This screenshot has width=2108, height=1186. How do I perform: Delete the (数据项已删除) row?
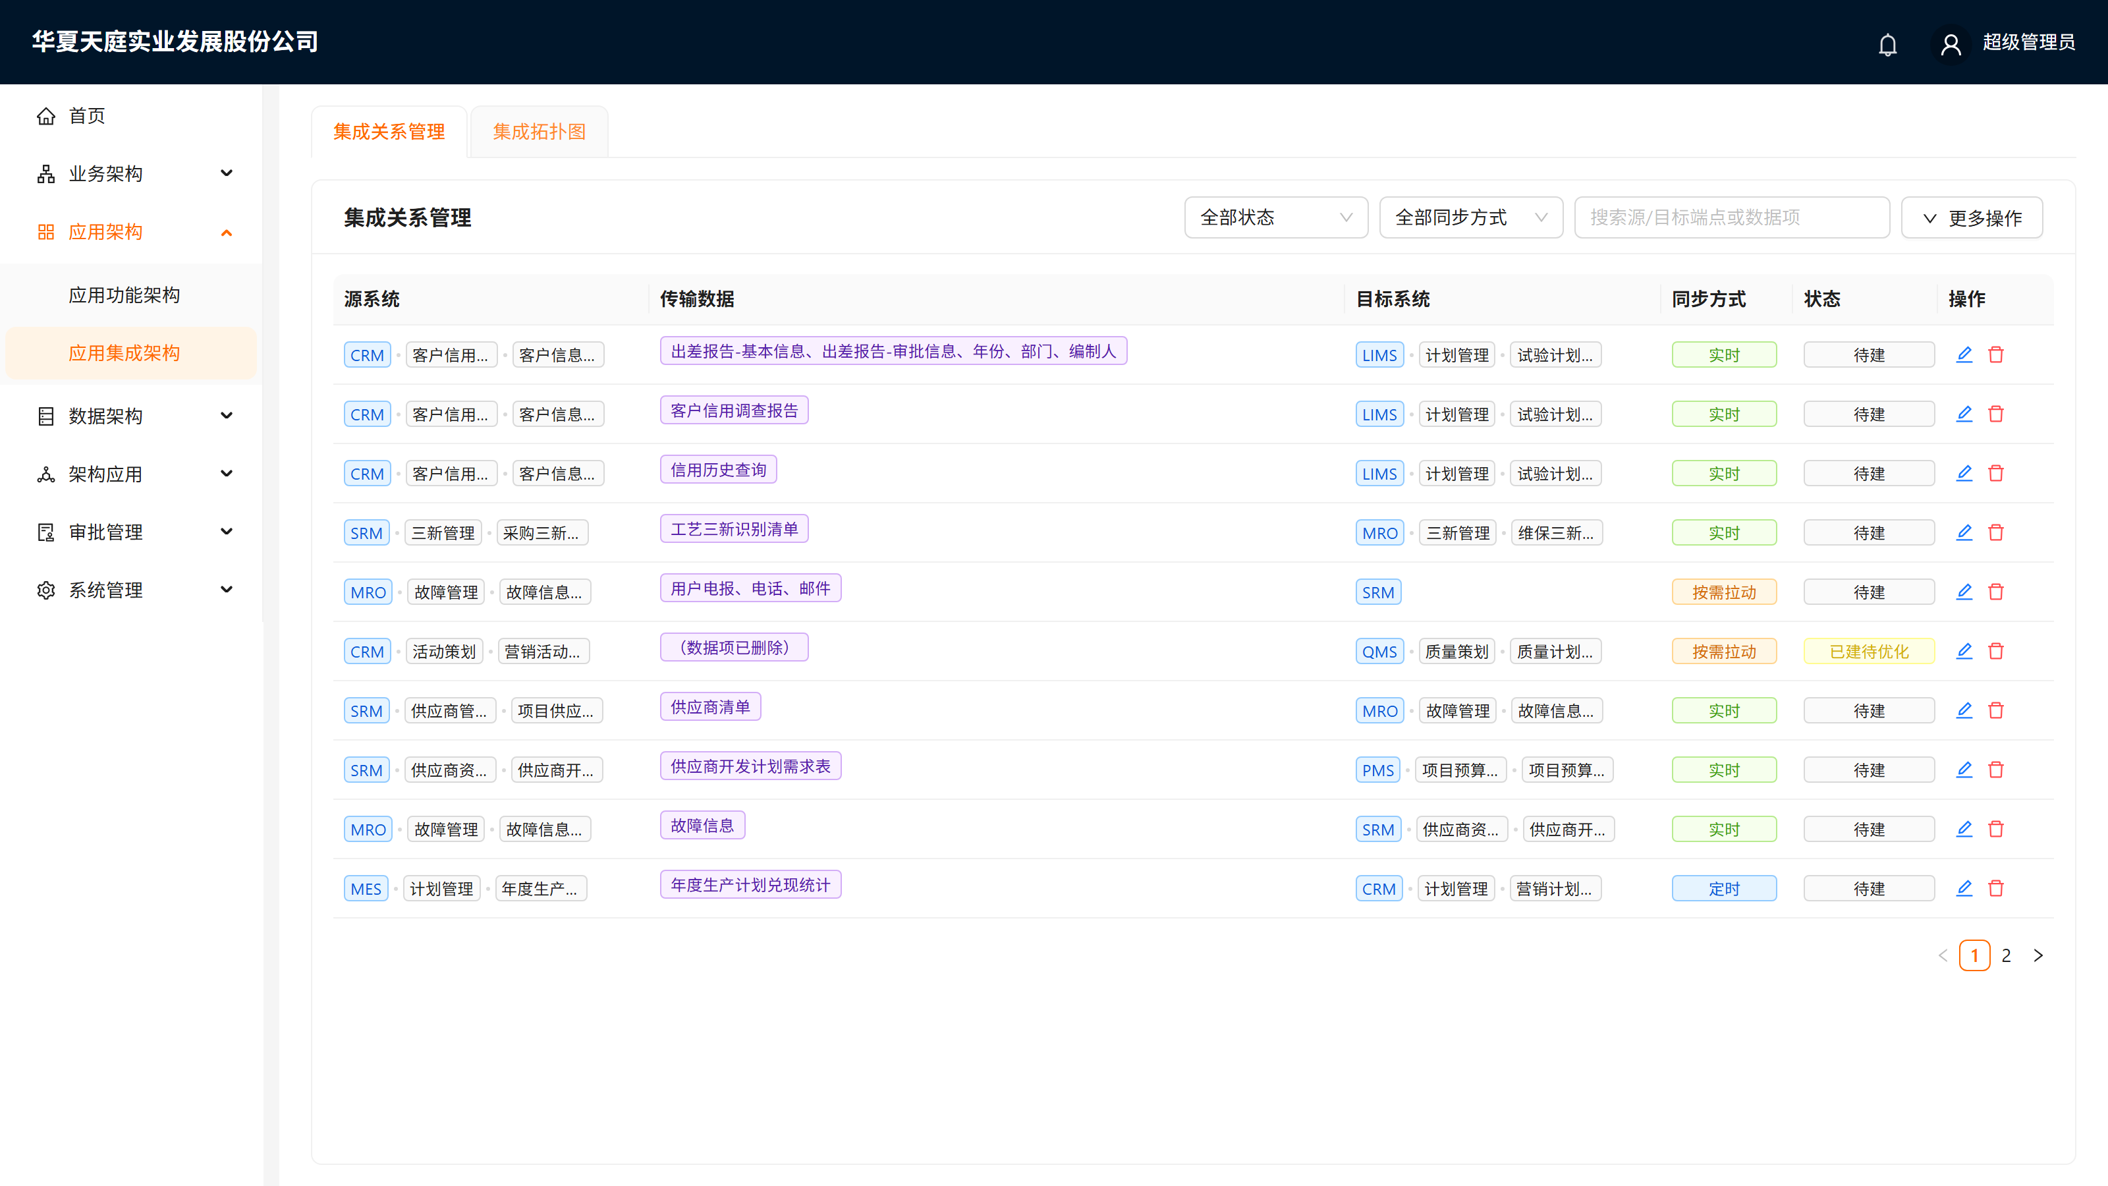click(x=1996, y=652)
